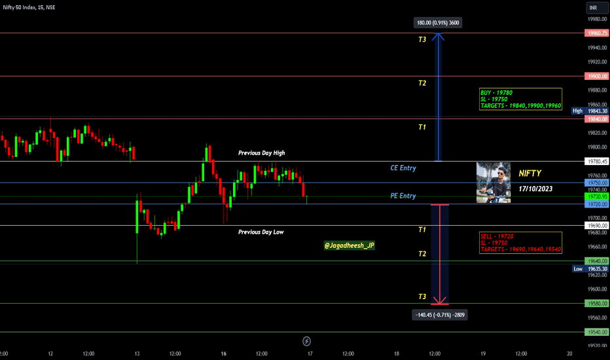Select date 20 on the time axis
610x360 pixels.
pyautogui.click(x=569, y=353)
